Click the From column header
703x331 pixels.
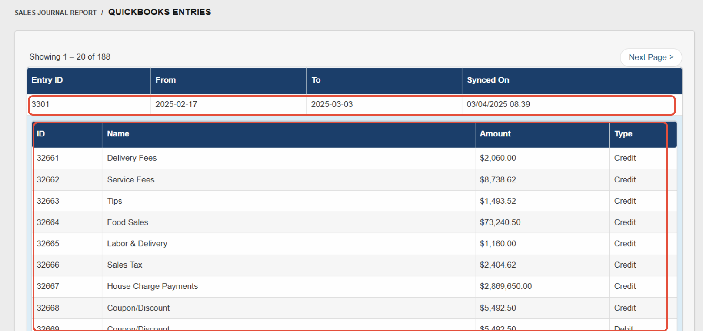[x=228, y=80]
